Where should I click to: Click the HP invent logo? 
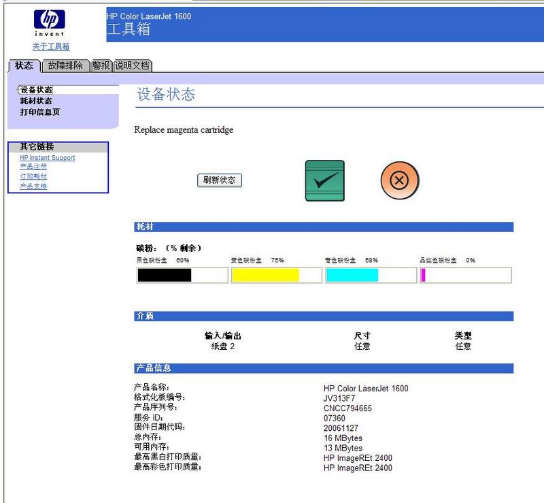pos(49,23)
